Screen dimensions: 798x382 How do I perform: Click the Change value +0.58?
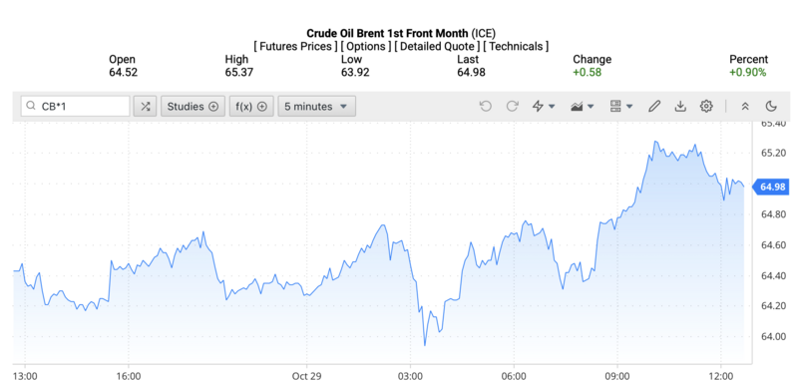(587, 72)
